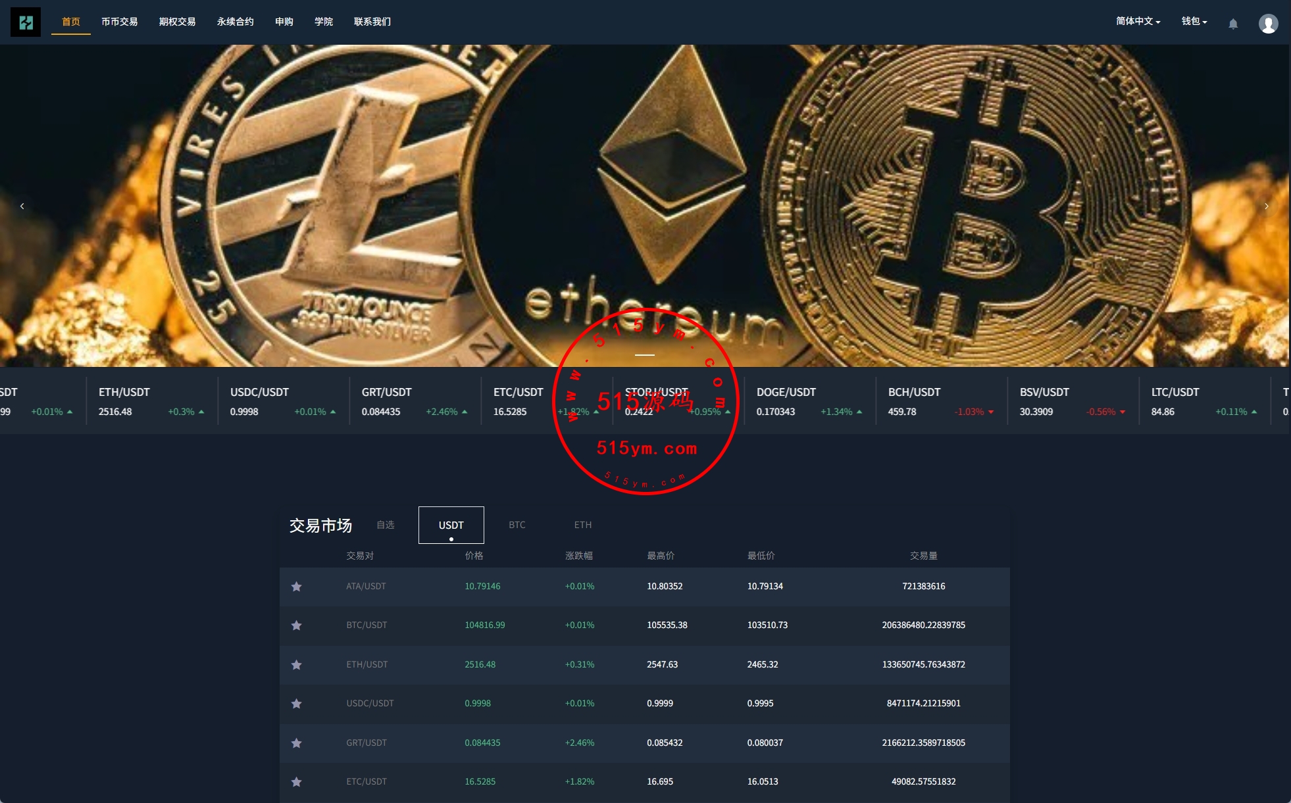Switch to the 自选 favorites tab

click(386, 525)
